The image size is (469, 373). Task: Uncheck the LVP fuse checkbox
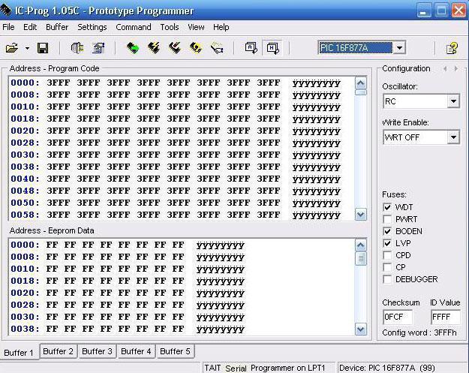(387, 243)
